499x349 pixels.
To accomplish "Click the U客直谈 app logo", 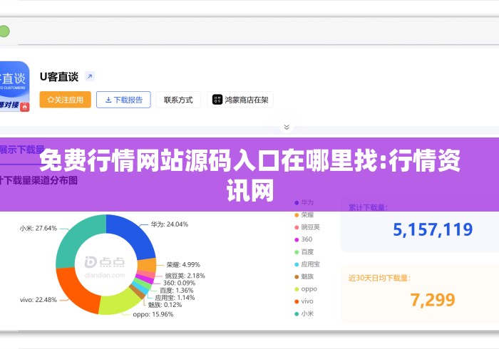I will click(x=15, y=86).
